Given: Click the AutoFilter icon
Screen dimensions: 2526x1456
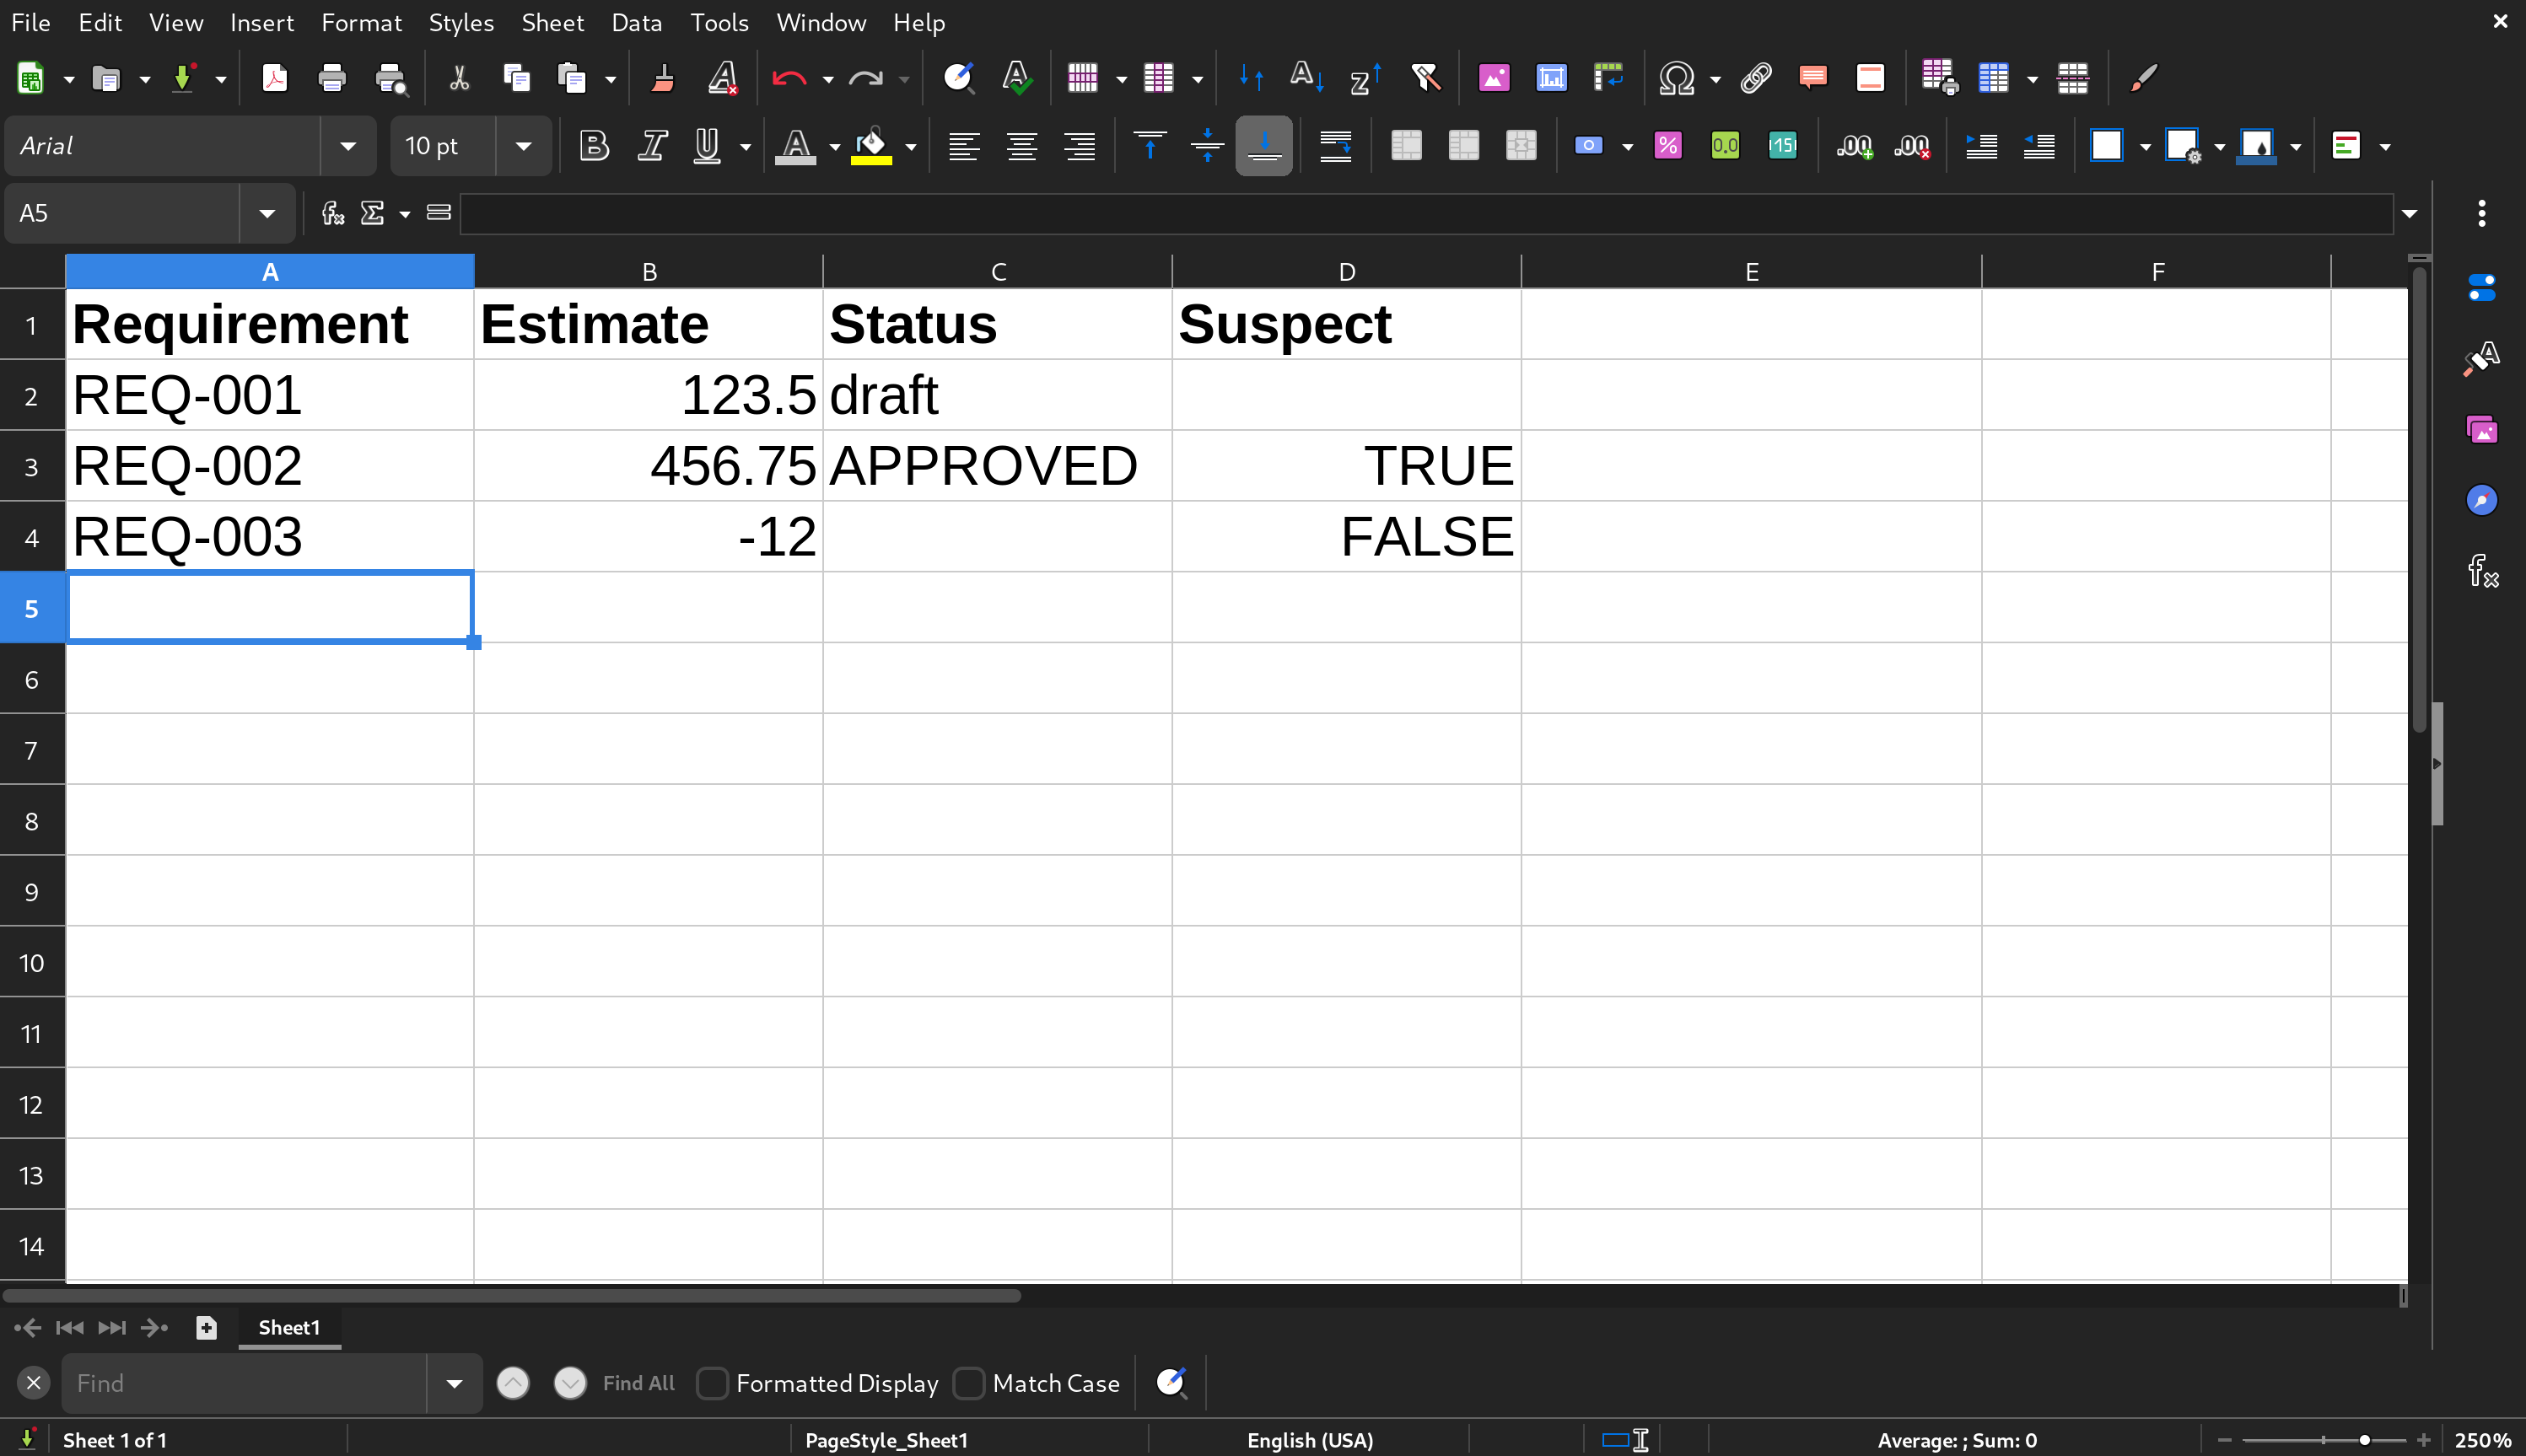Looking at the screenshot, I should pos(1425,78).
